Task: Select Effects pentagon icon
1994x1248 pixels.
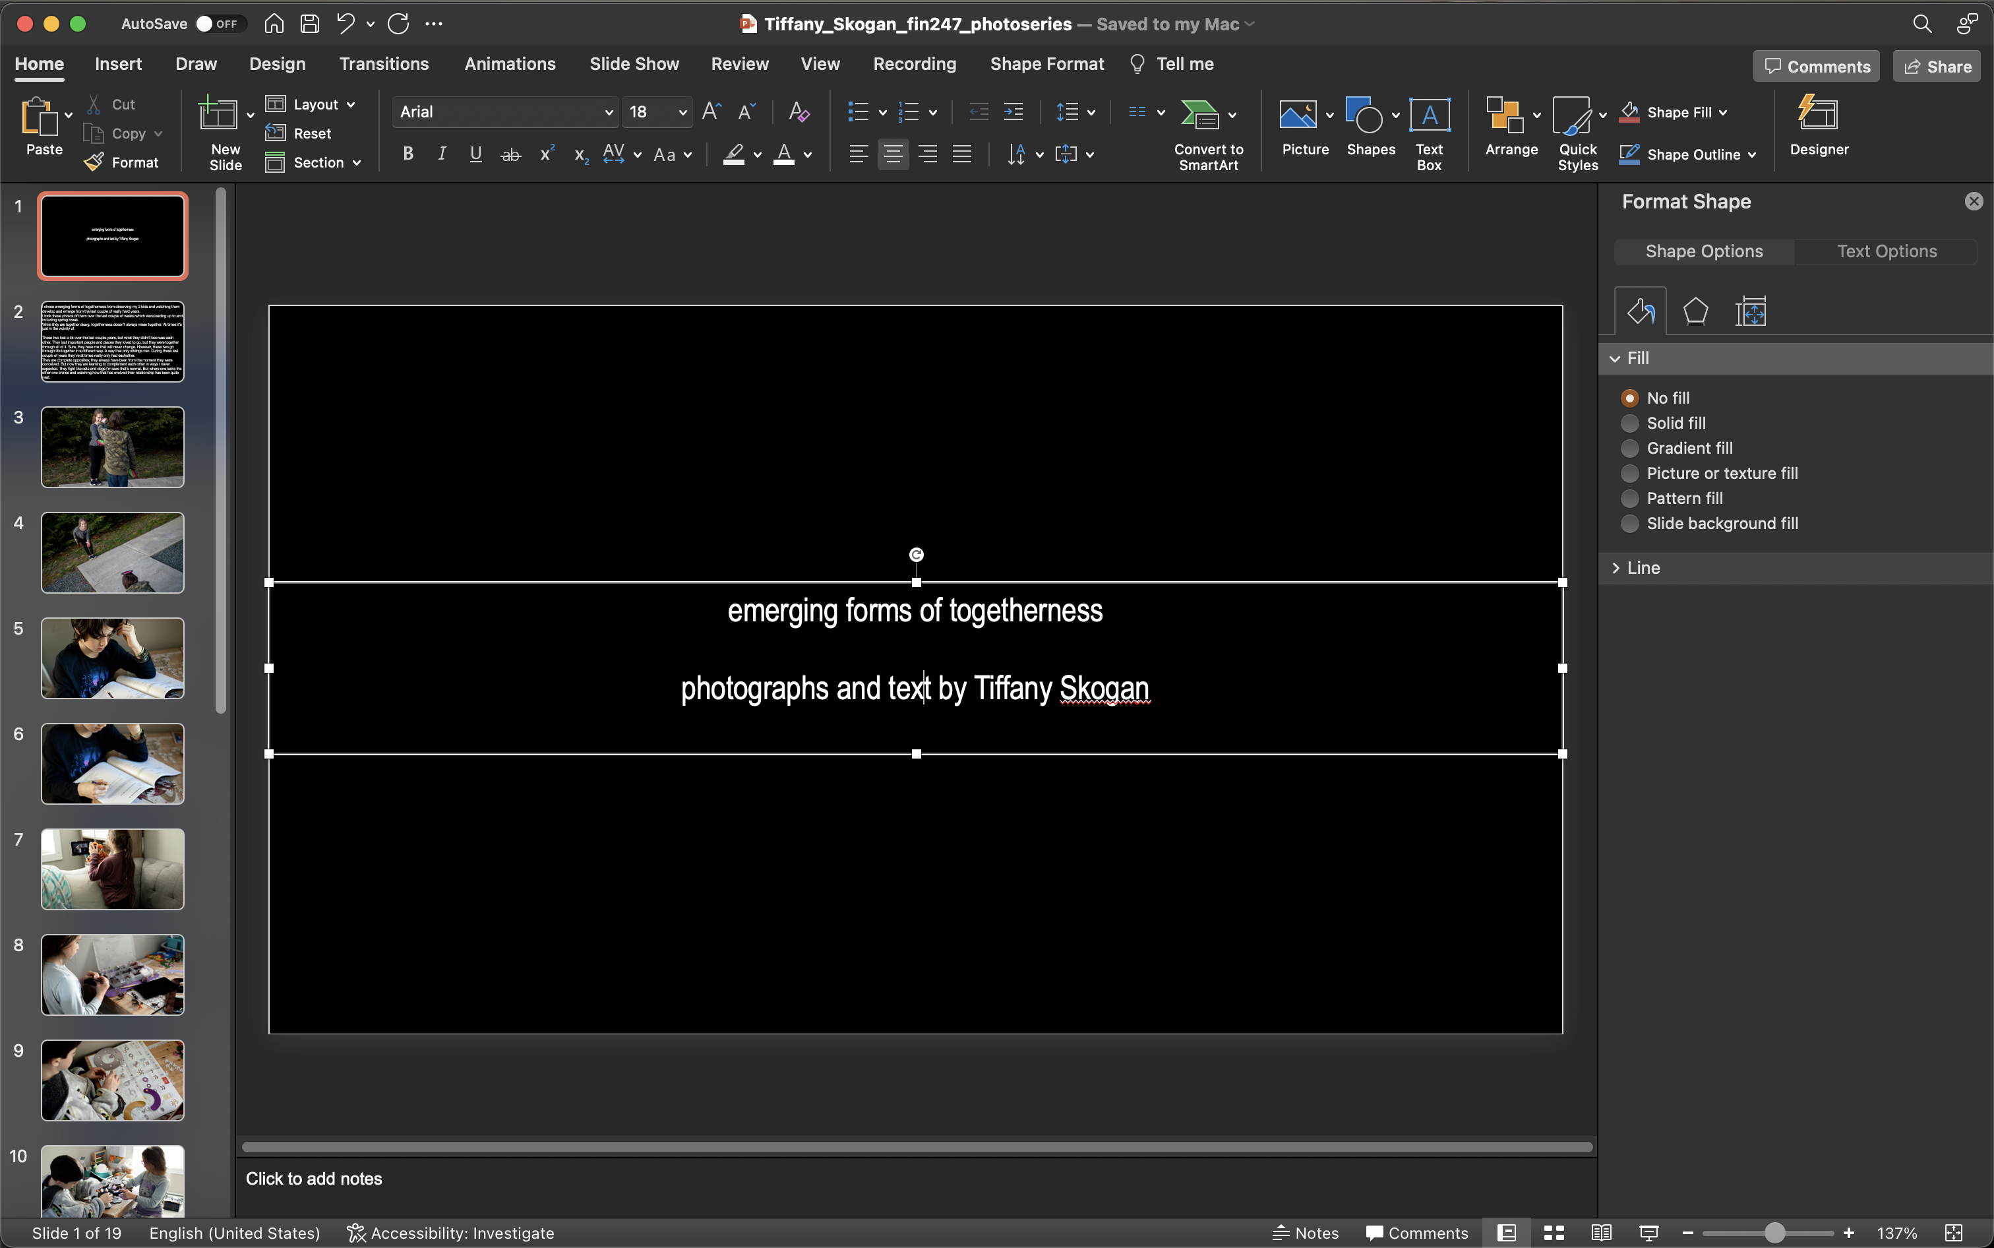Action: coord(1695,311)
